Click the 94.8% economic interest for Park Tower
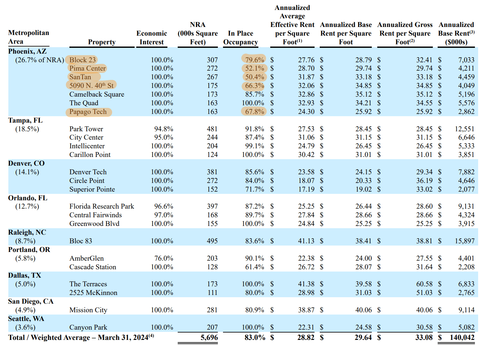 (x=164, y=129)
